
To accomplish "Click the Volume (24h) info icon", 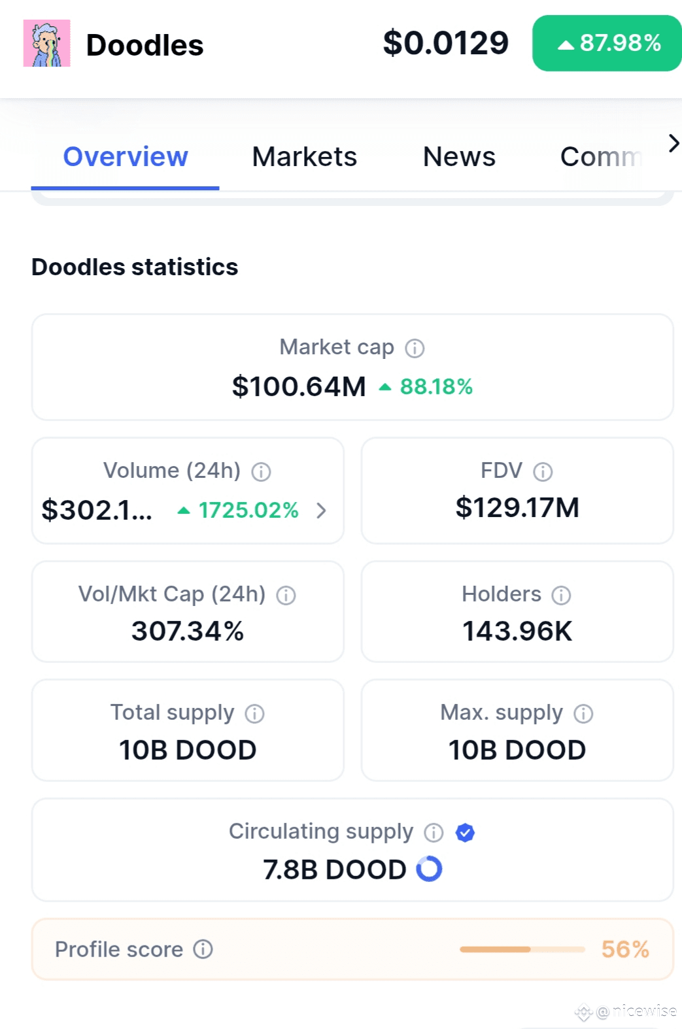I will coord(261,472).
